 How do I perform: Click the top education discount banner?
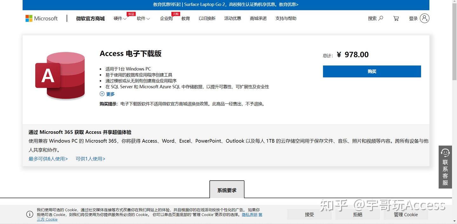(226, 4)
